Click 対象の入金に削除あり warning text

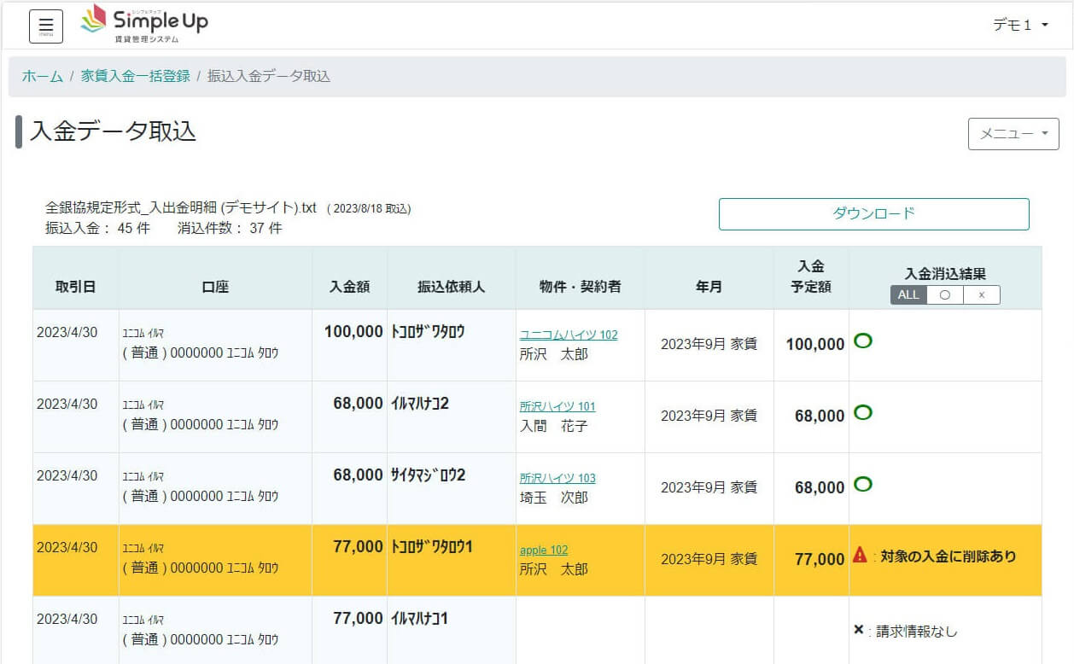(949, 556)
